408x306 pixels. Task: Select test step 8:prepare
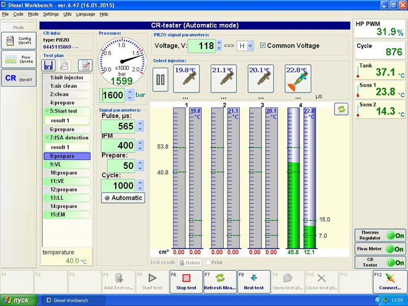click(x=67, y=156)
